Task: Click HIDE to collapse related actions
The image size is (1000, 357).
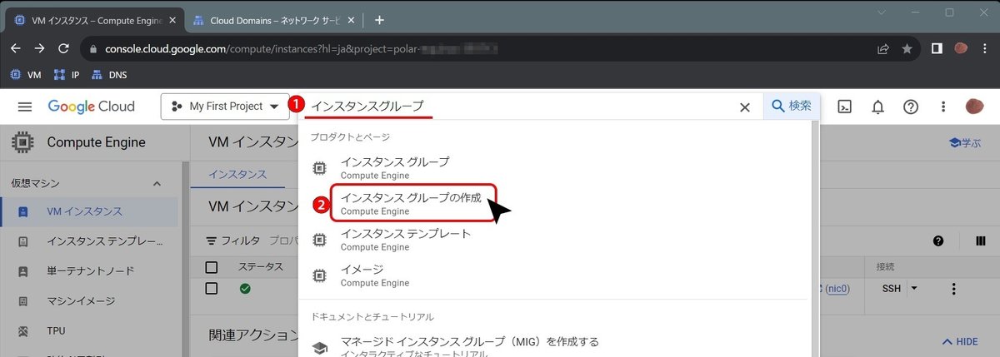Action: coord(960,341)
